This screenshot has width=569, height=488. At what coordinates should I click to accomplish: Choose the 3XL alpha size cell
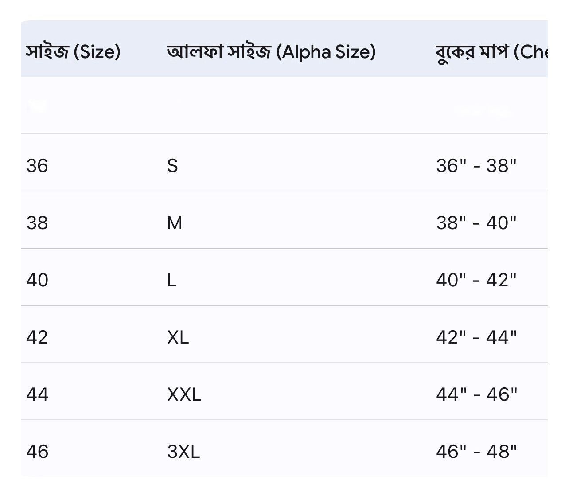point(183,452)
